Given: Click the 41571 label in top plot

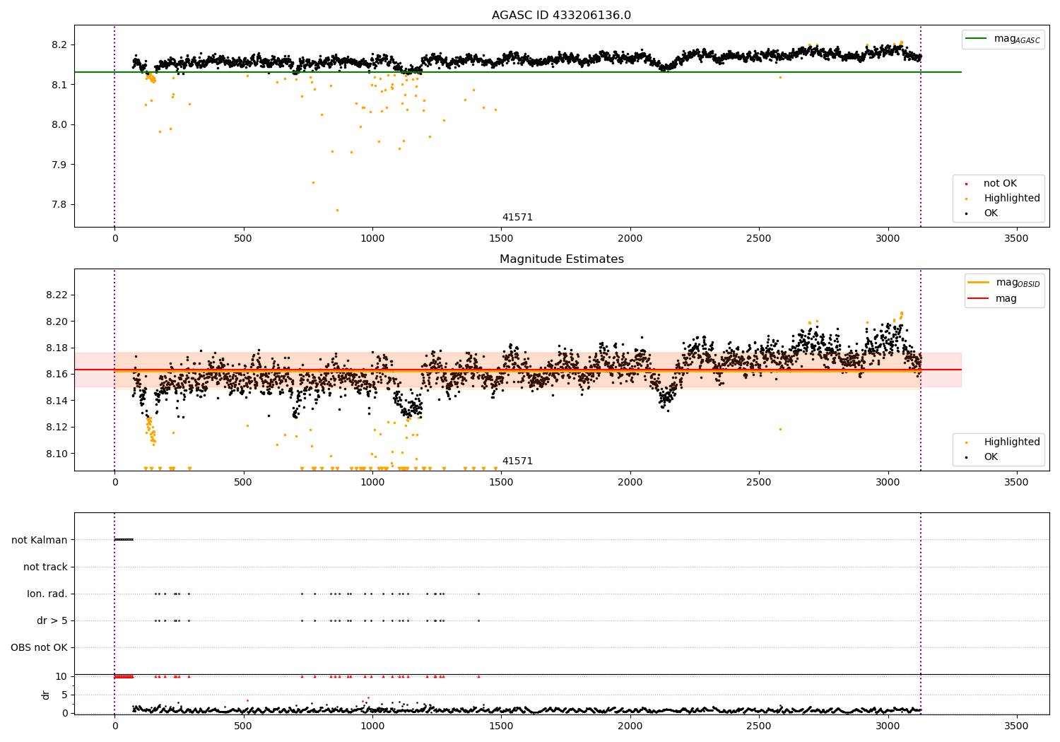Looking at the screenshot, I should (517, 218).
